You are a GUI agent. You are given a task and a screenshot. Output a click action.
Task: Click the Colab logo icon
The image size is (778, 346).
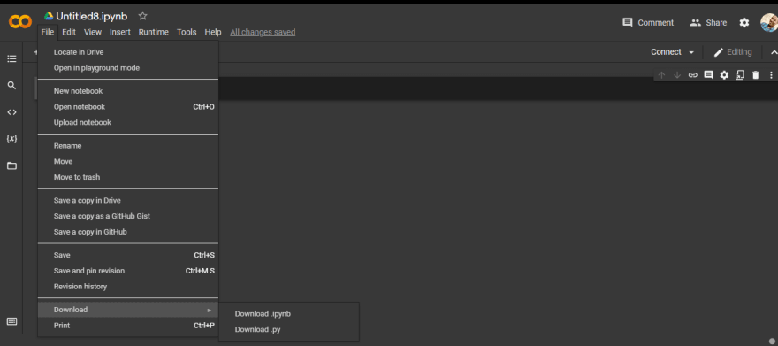[x=20, y=21]
